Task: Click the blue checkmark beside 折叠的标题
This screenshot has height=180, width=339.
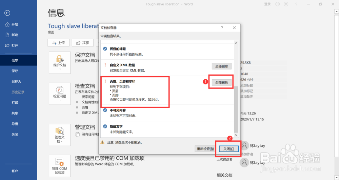Action: pyautogui.click(x=105, y=49)
